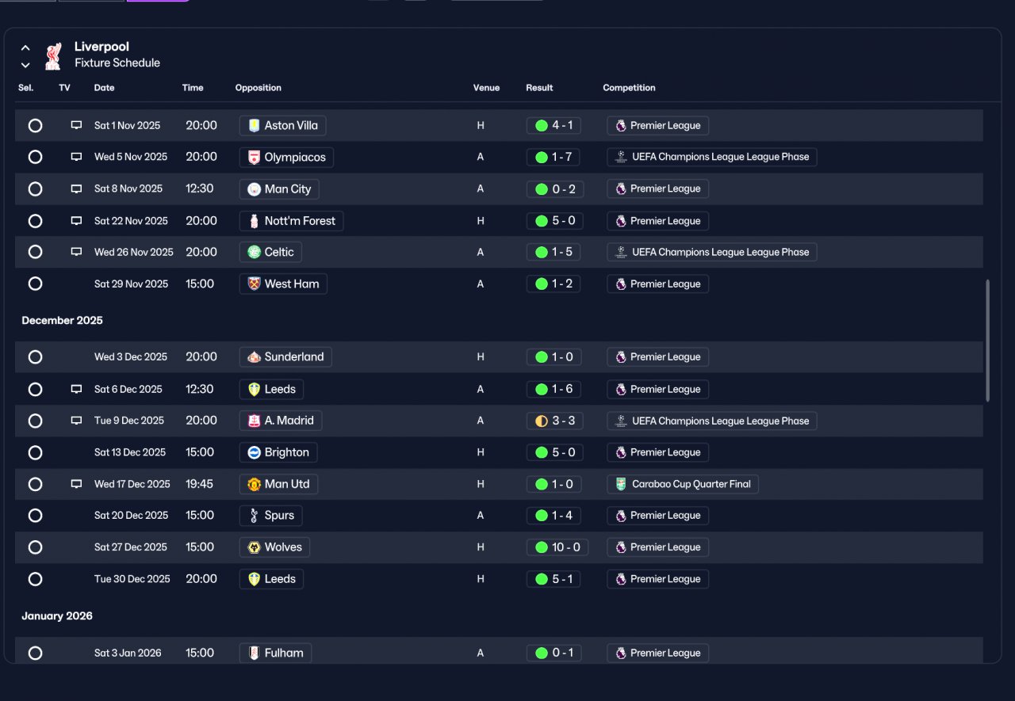Image resolution: width=1015 pixels, height=701 pixels.
Task: Open the Nott'm Forest opposition link
Action: click(x=291, y=221)
